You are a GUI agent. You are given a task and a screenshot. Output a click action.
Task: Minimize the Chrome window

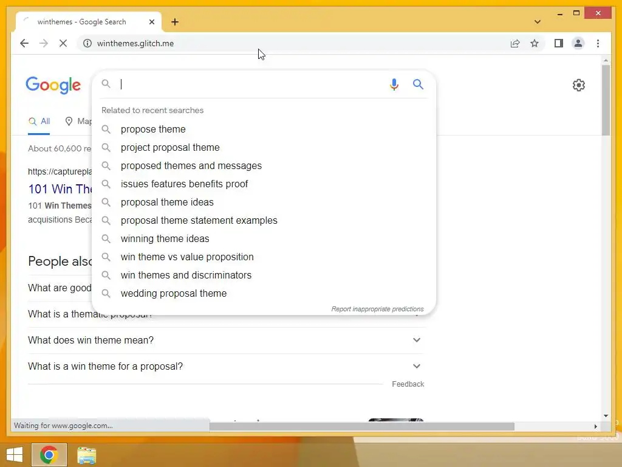(x=559, y=13)
